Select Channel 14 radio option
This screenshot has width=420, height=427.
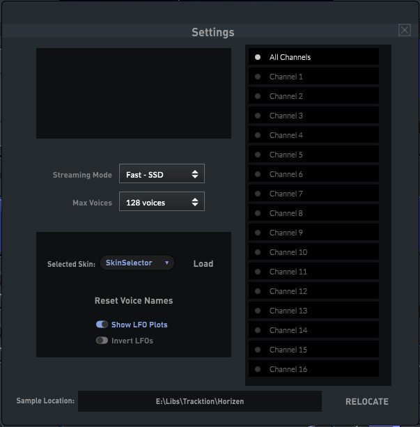click(x=313, y=329)
